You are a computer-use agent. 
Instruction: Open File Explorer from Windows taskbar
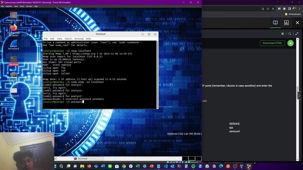coord(82,166)
